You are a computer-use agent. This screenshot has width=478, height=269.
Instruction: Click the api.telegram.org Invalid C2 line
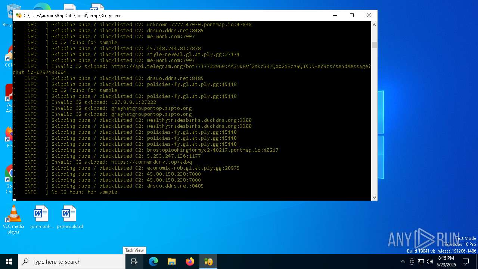click(192, 69)
